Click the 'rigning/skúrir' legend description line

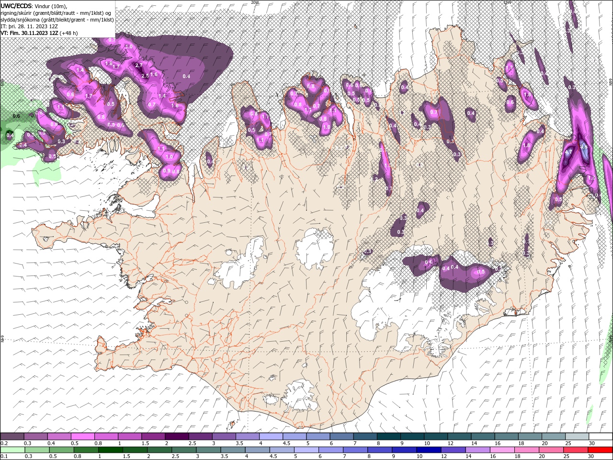coord(56,13)
